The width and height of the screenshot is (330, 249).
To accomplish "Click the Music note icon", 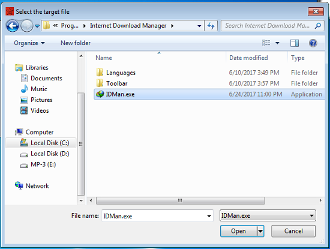I will (24, 89).
